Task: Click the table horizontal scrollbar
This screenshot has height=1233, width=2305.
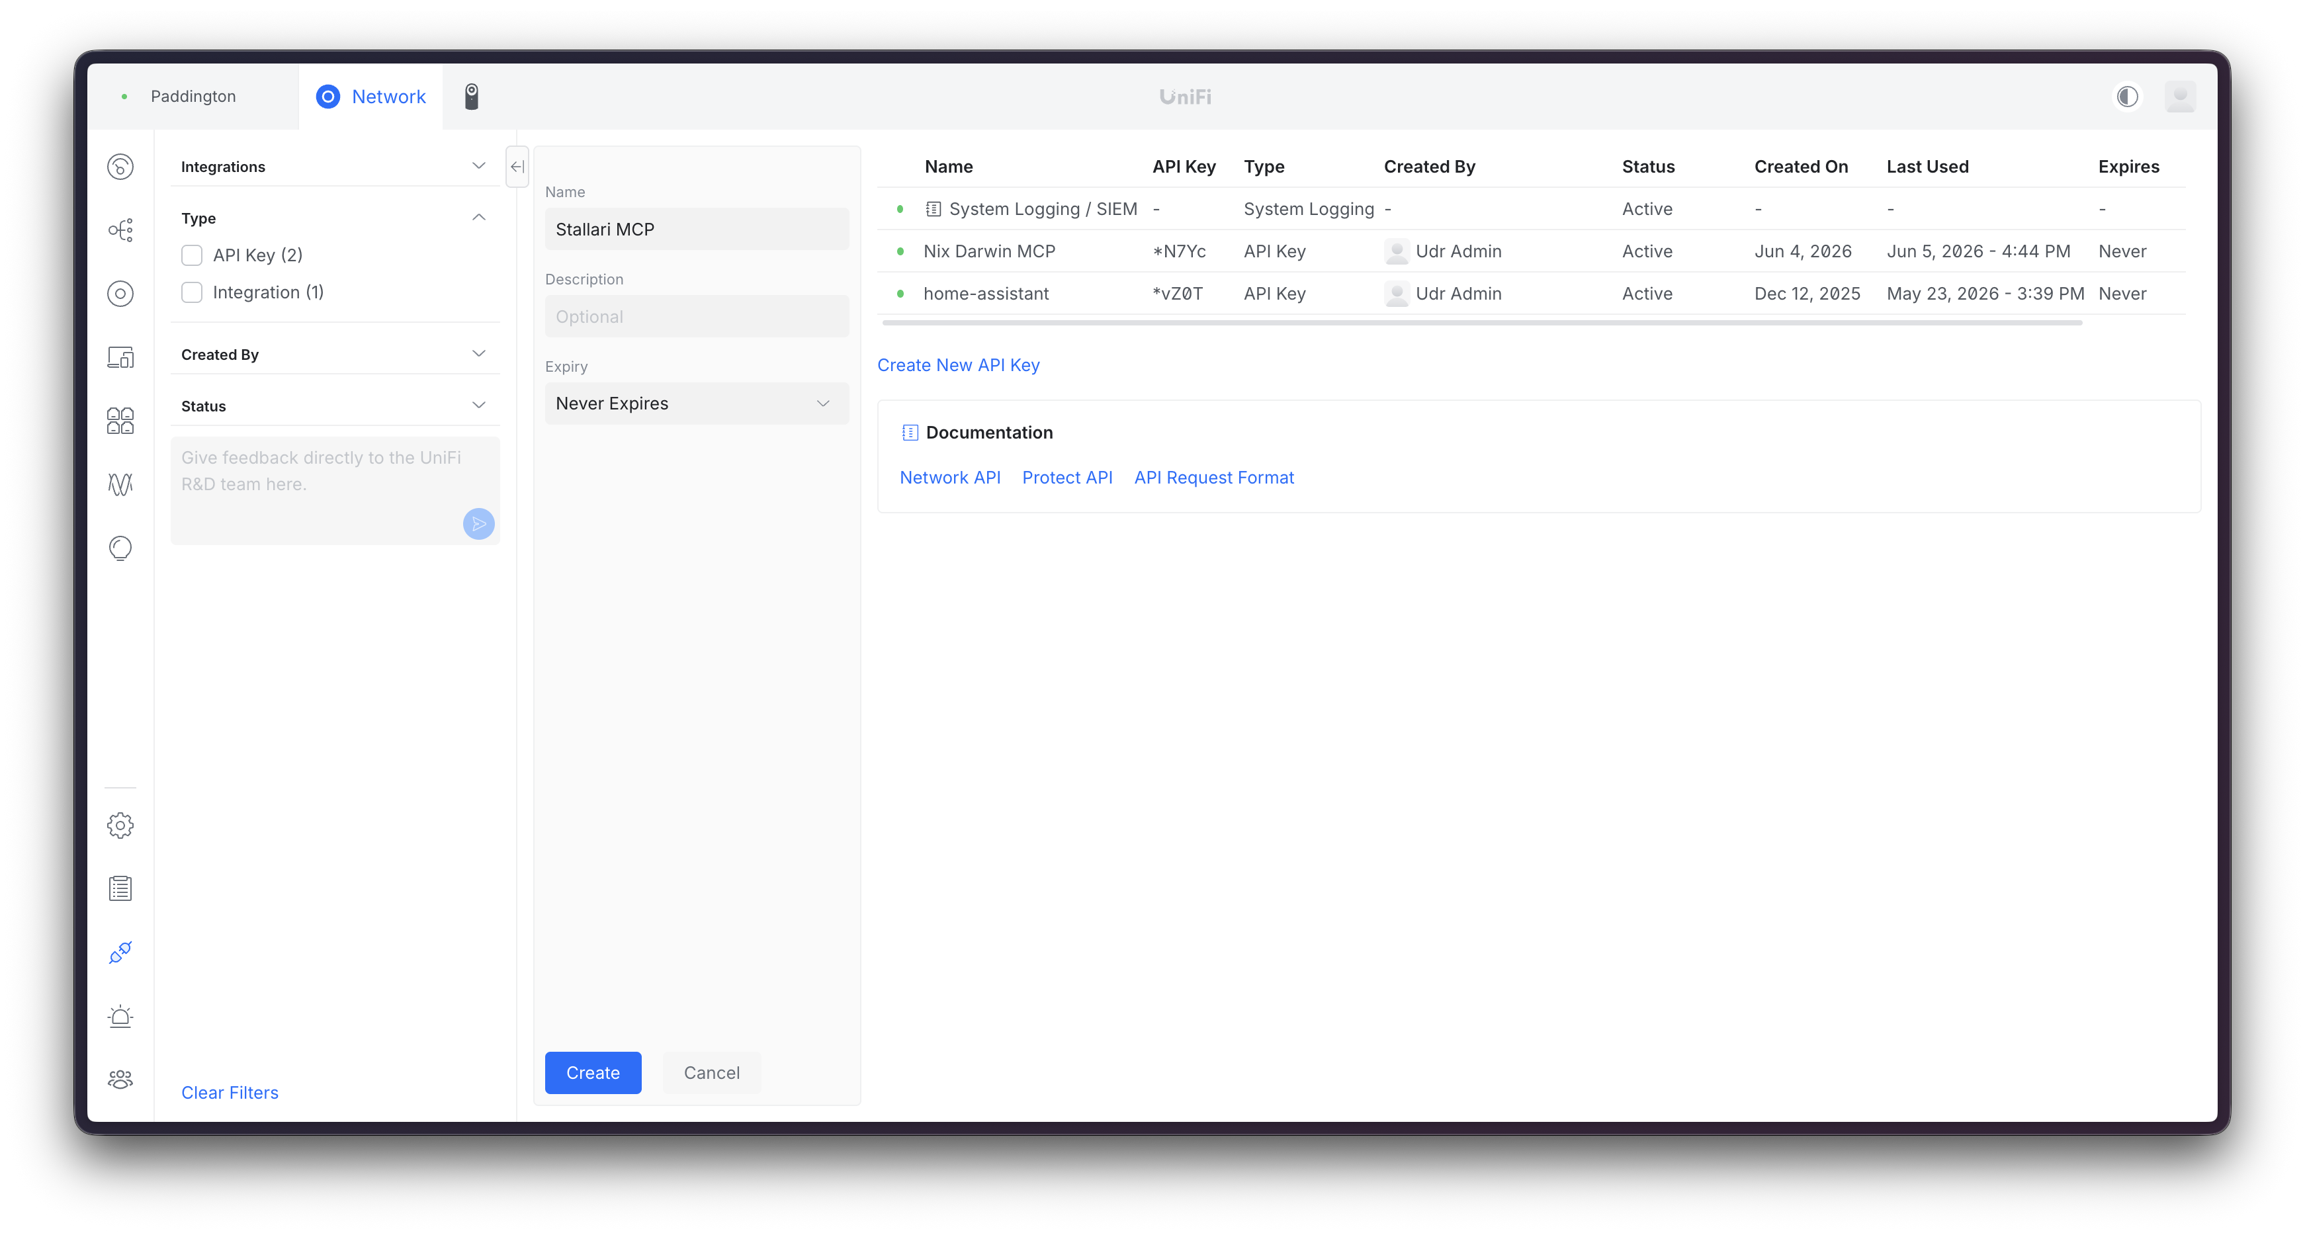Action: coord(1482,322)
